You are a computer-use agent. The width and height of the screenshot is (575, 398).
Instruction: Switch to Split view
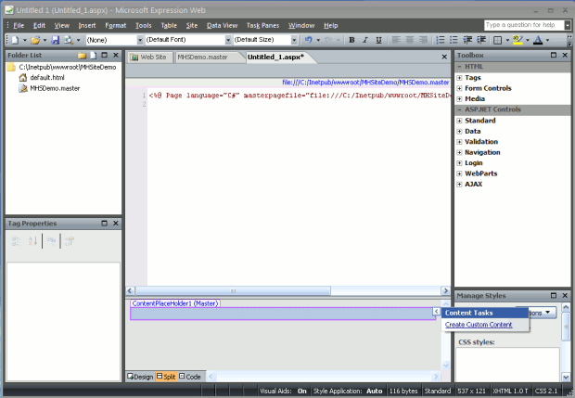[x=166, y=377]
